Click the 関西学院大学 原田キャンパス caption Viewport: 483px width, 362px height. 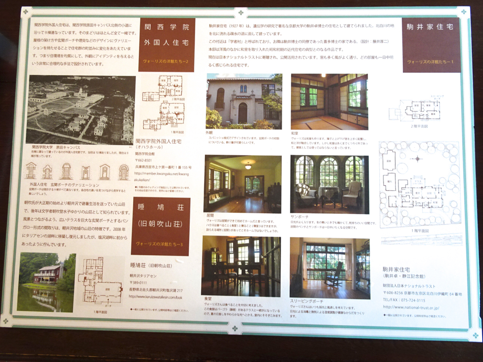[x=56, y=147]
